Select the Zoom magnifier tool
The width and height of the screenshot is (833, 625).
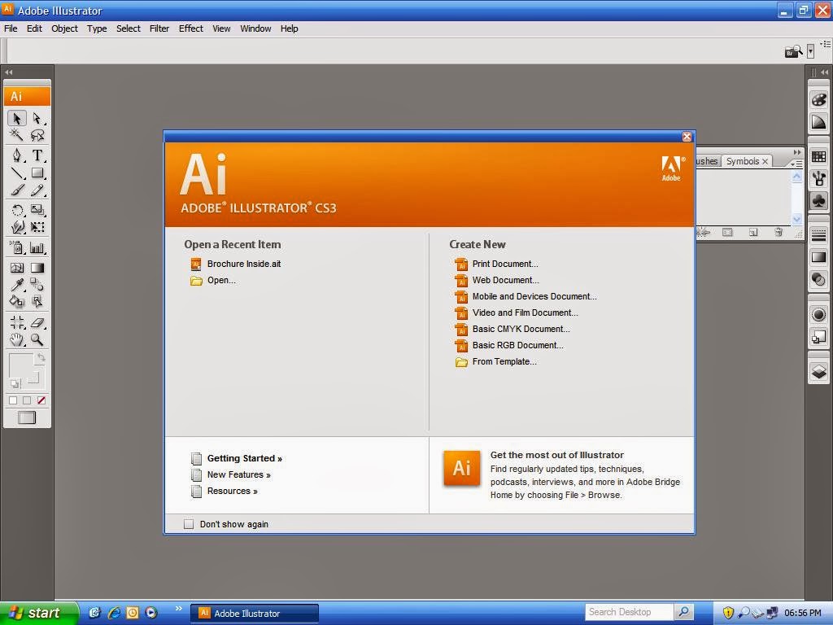pyautogui.click(x=37, y=339)
